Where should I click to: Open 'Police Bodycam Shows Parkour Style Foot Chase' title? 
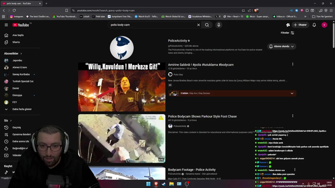tap(202, 116)
